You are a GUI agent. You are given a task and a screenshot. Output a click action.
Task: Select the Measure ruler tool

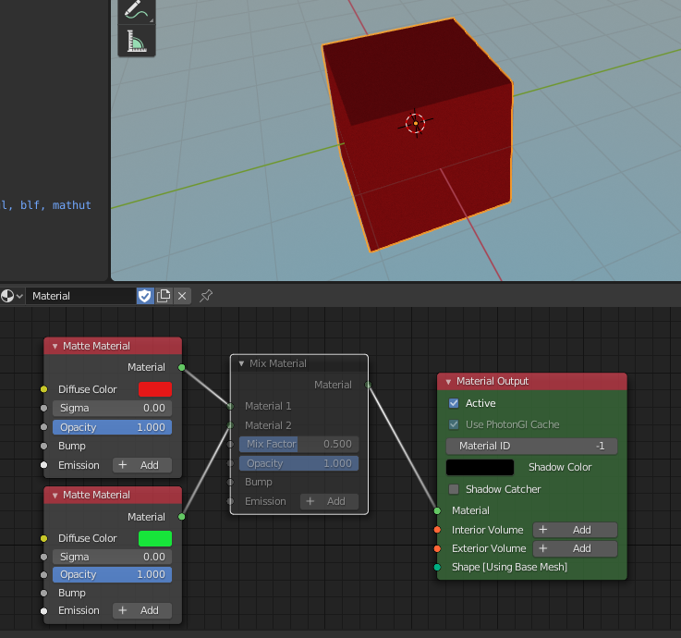[x=136, y=41]
